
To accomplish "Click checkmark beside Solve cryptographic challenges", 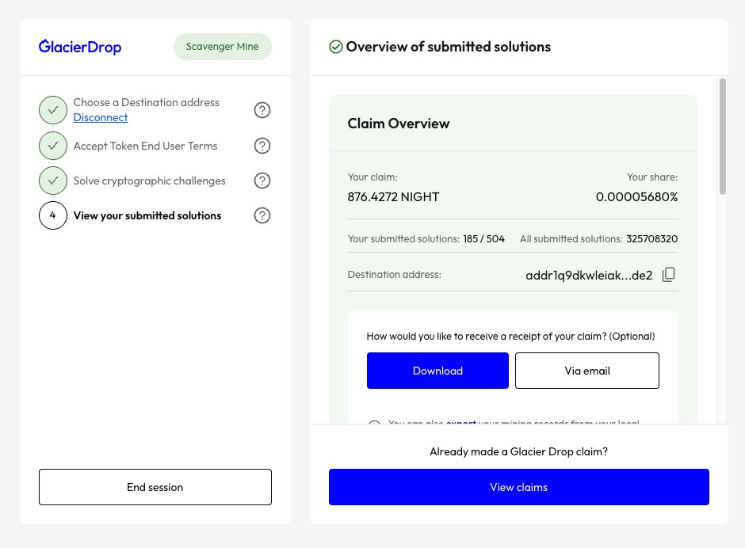I will [52, 181].
